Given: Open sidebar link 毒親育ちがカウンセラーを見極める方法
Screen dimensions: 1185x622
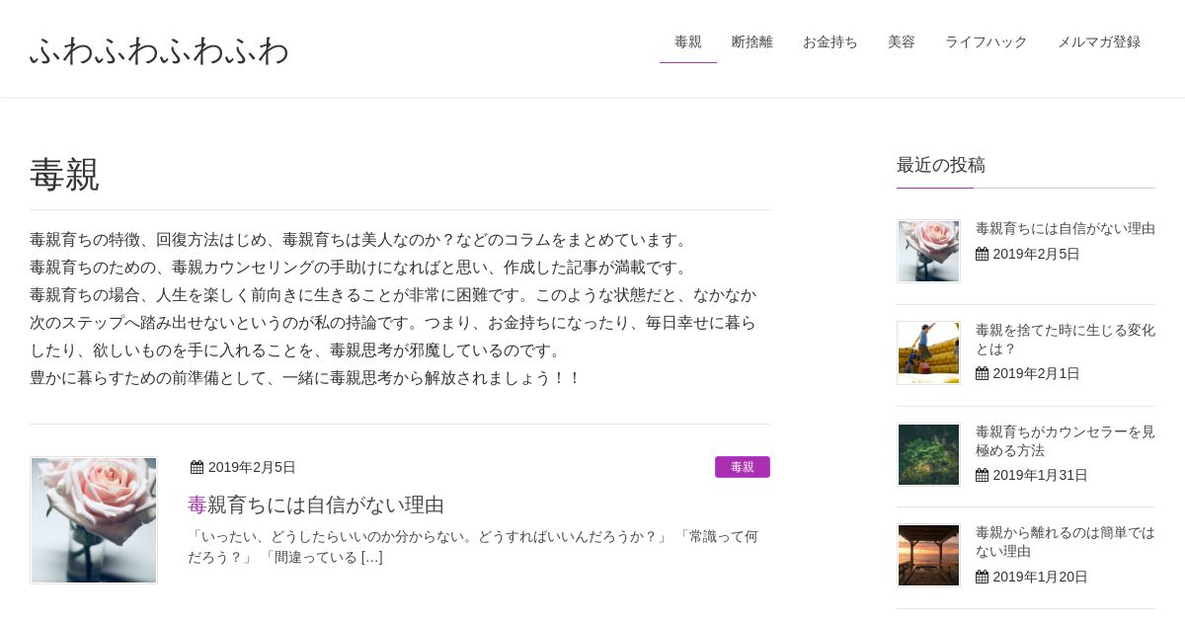Looking at the screenshot, I should [1066, 440].
